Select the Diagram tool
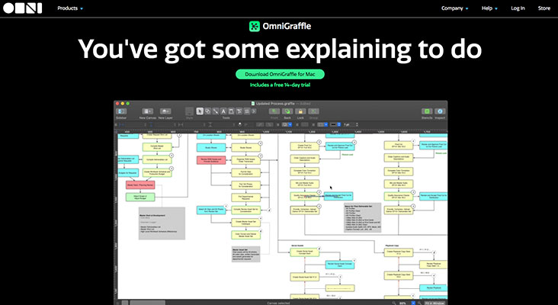558x305 pixels. coord(239,111)
